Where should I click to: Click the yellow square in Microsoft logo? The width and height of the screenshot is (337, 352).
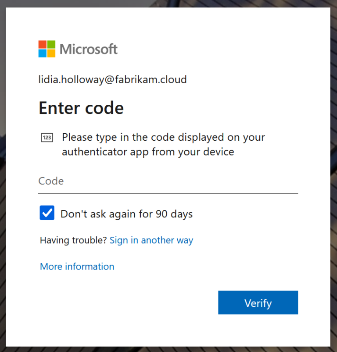[x=51, y=53]
